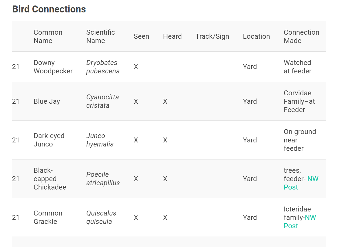Click the Blue Jay name cell
Screen dimensions: 337x247
[47, 101]
